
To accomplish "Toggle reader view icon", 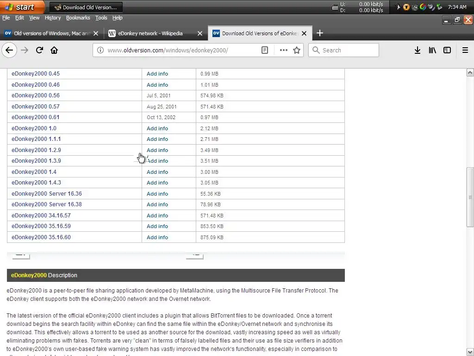I will pyautogui.click(x=264, y=50).
